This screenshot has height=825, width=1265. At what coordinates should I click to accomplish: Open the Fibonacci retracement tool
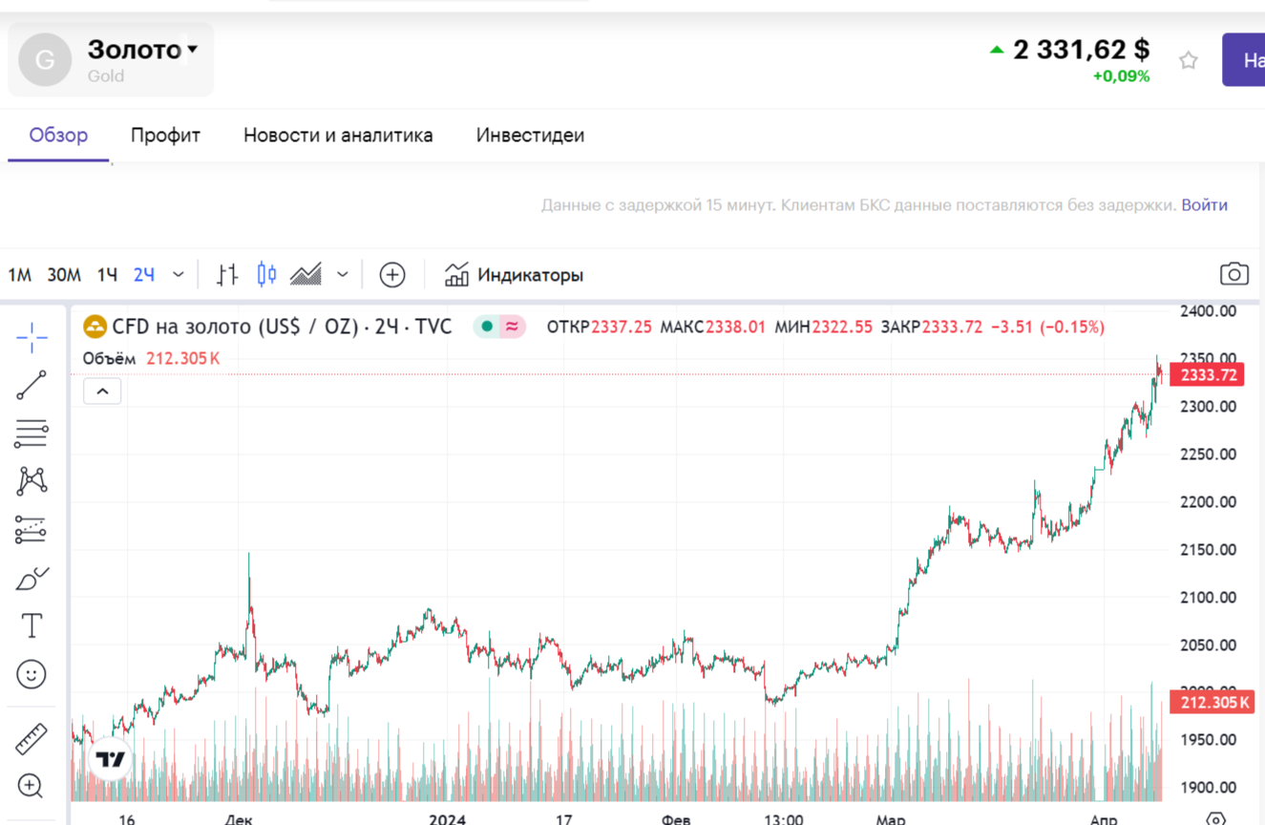coord(32,434)
